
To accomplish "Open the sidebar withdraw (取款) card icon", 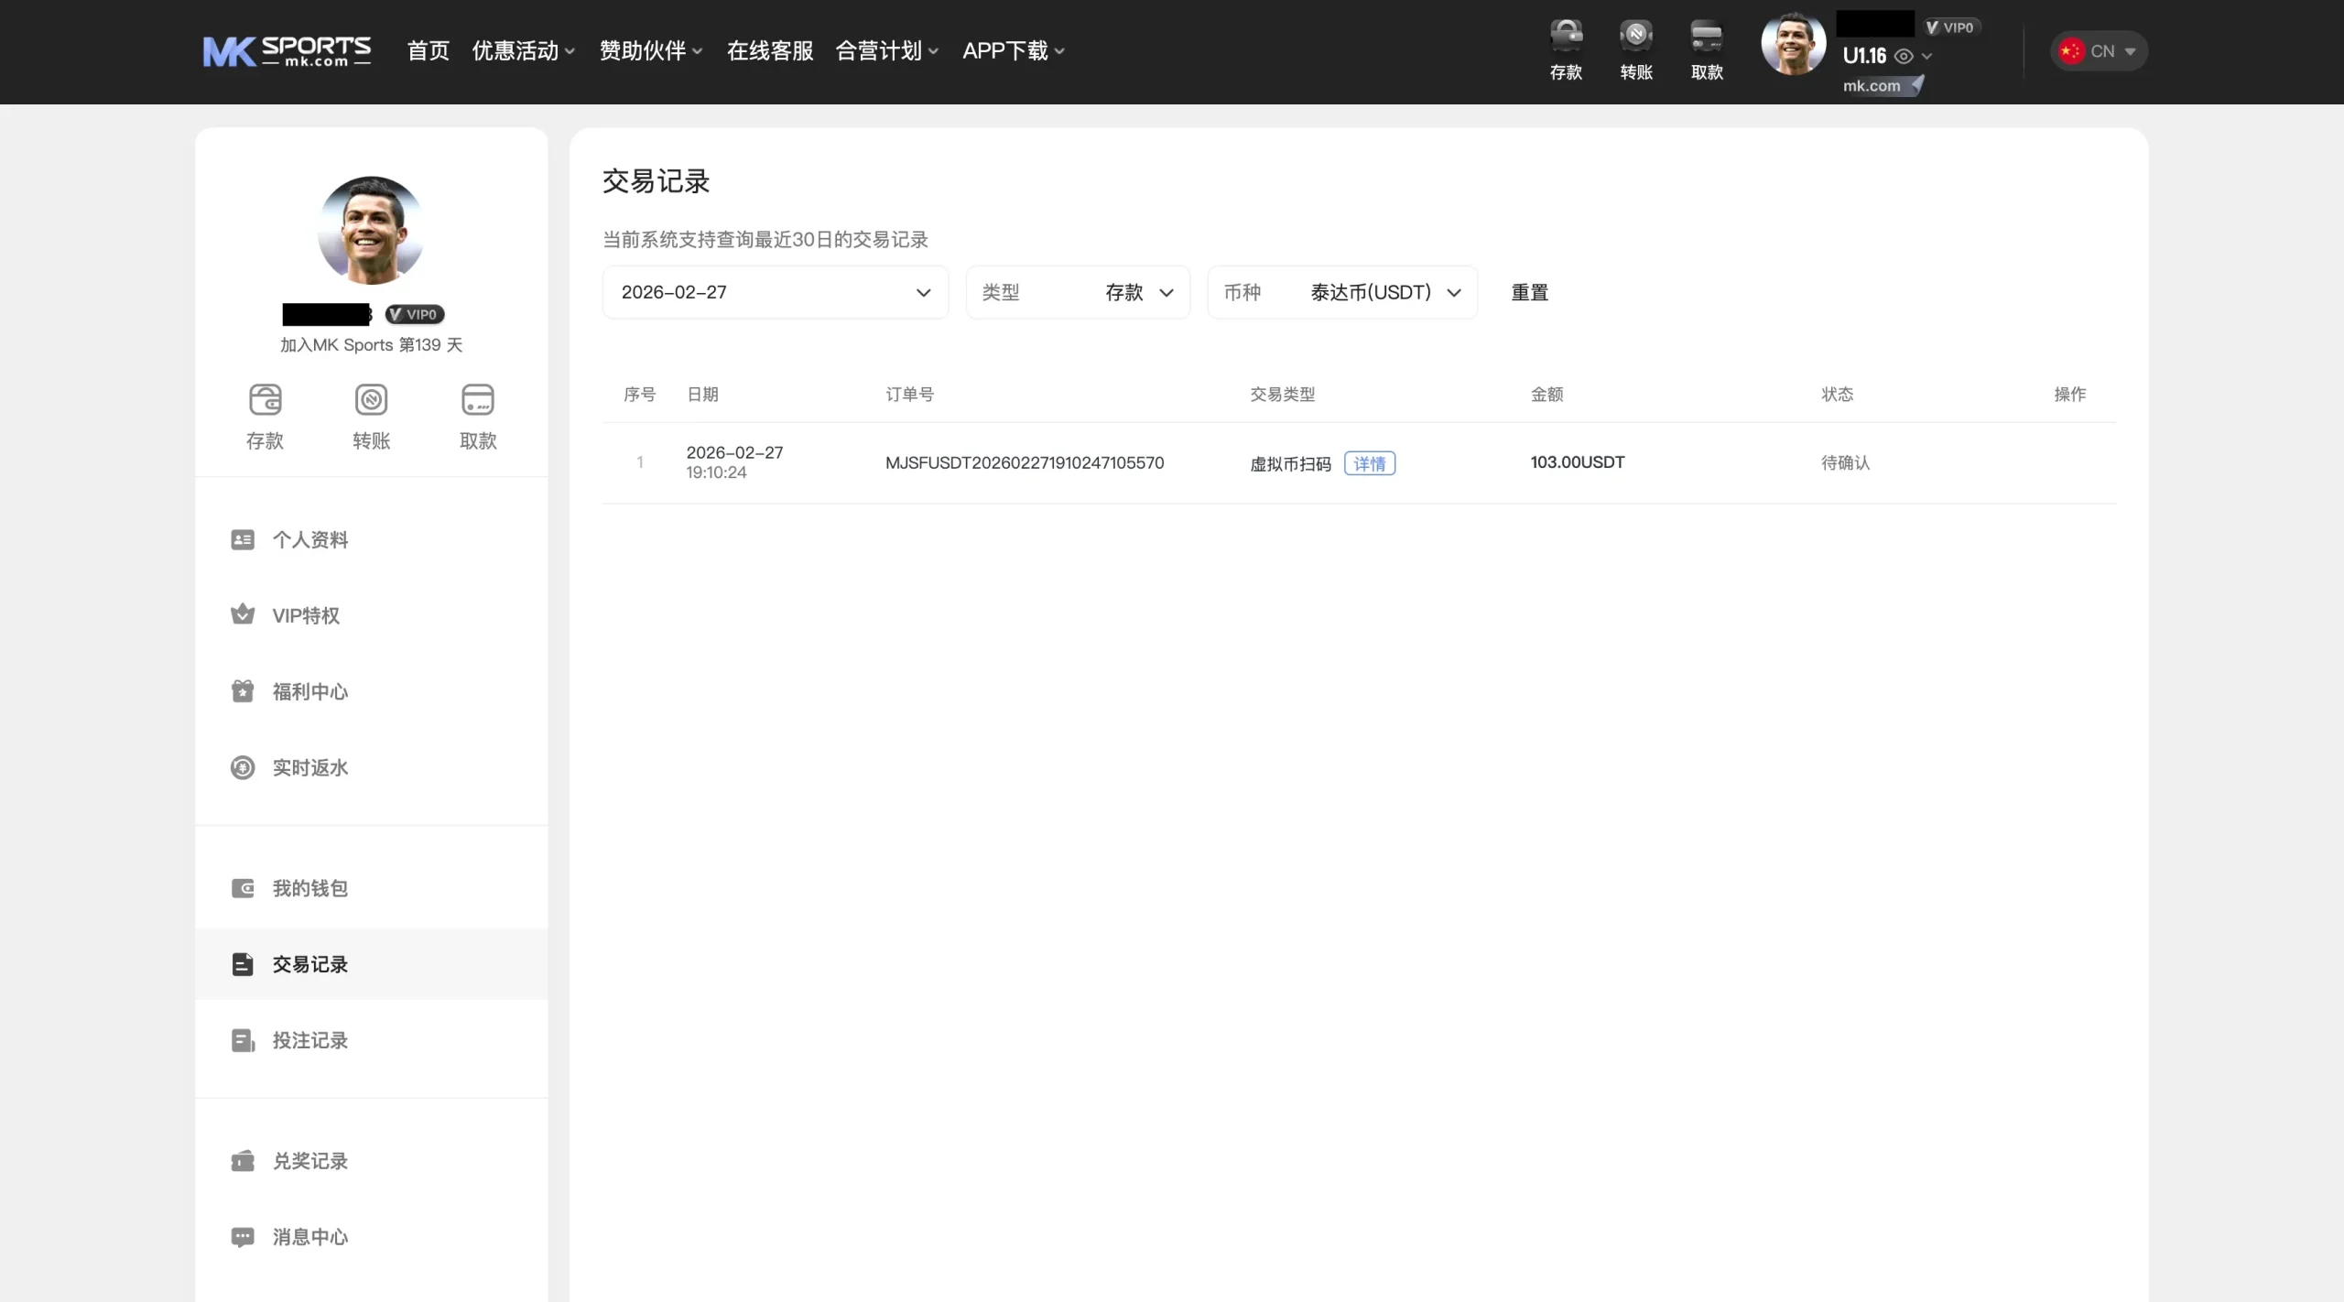I will click(x=478, y=400).
